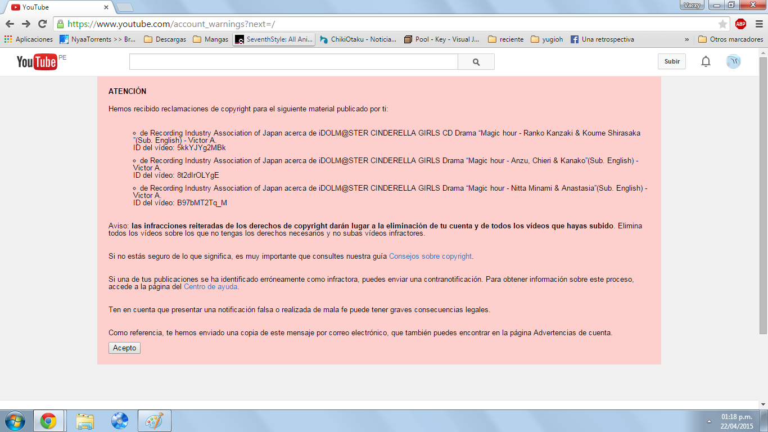Click the ATENCIÓN heading text
Viewport: 768px width, 432px height.
[x=127, y=91]
